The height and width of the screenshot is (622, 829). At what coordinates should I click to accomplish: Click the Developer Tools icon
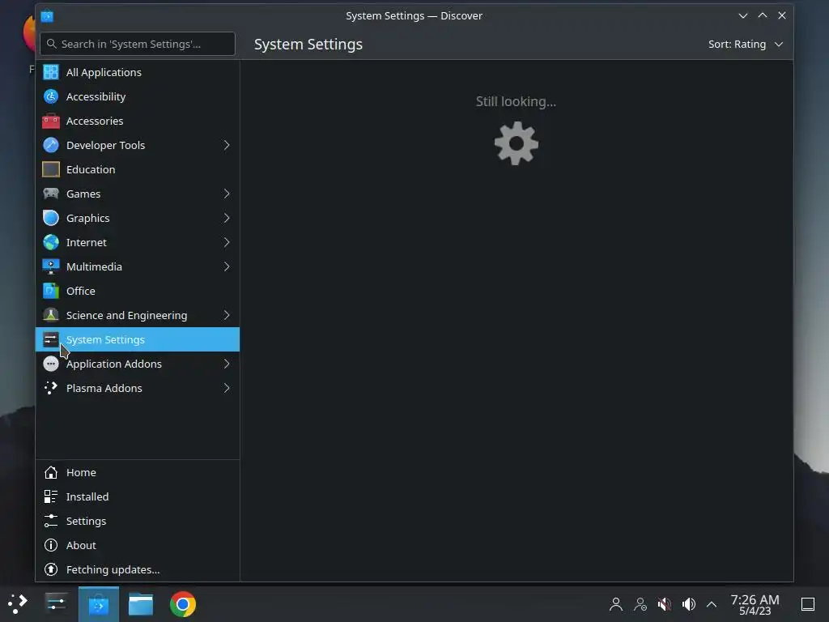click(51, 145)
